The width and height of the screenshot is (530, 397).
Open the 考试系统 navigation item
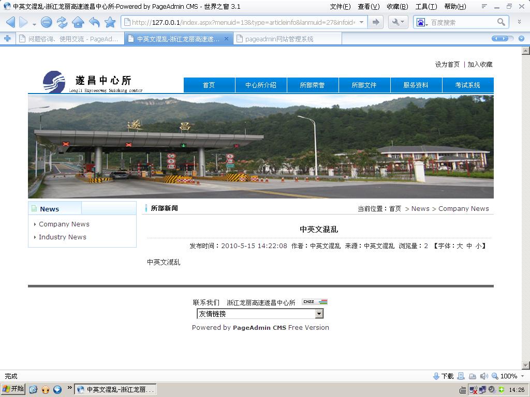(x=468, y=85)
